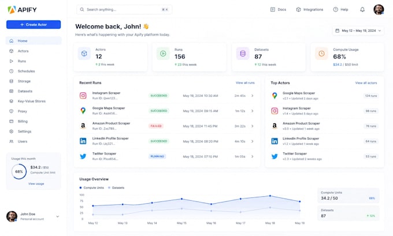Click Google Maps icon in Top Actors
Screen dimensions: 393x236
[275, 96]
